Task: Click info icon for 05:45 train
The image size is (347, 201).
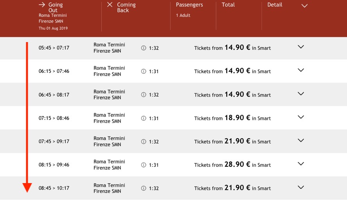Action: (x=144, y=48)
